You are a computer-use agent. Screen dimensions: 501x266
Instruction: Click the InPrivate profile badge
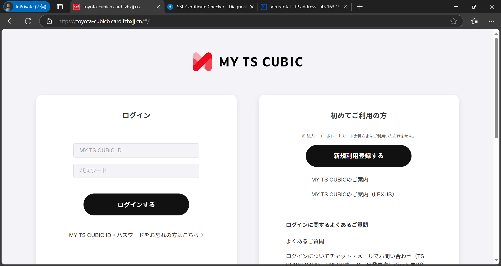27,7
